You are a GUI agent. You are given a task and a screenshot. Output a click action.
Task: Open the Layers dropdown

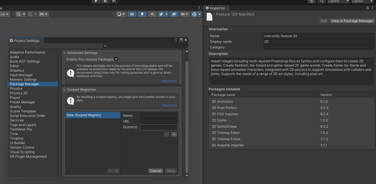[338, 1]
